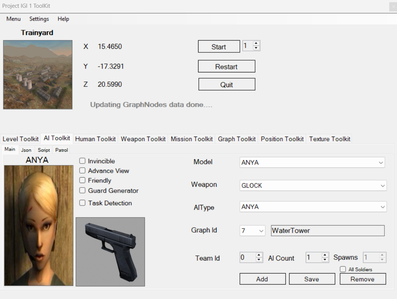This screenshot has width=397, height=299.
Task: Switch to the Position Toolkit tab
Action: 282,139
